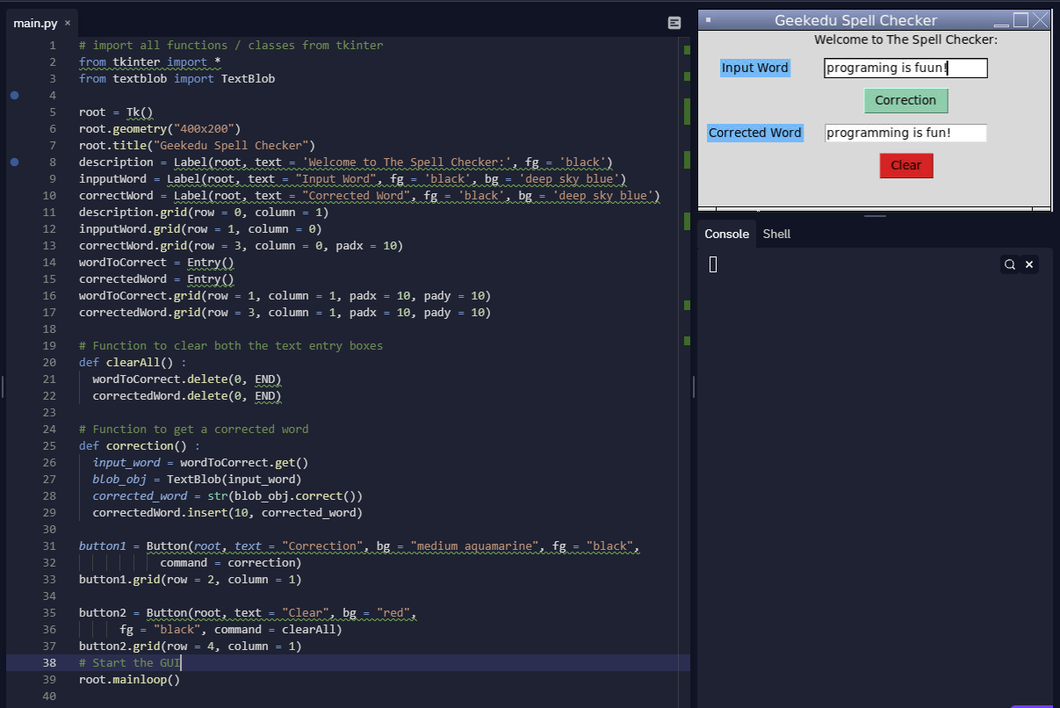Click the red Clear button
Image resolution: width=1060 pixels, height=708 pixels.
pos(905,165)
